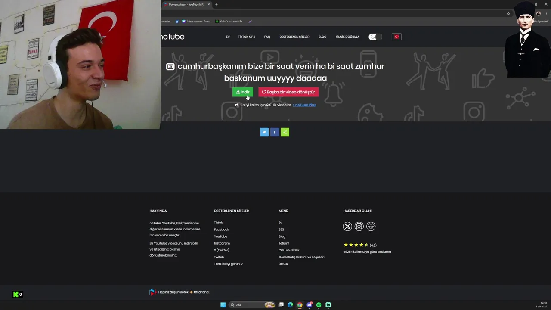Image resolution: width=551 pixels, height=310 pixels.
Task: Open Task View in the taskbar
Action: (281, 305)
